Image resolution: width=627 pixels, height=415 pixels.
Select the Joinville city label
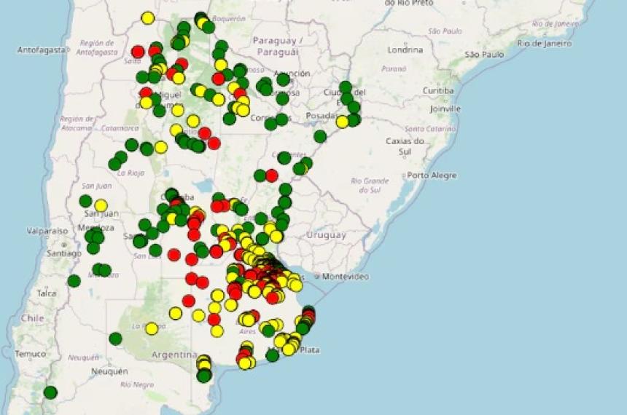(445, 108)
